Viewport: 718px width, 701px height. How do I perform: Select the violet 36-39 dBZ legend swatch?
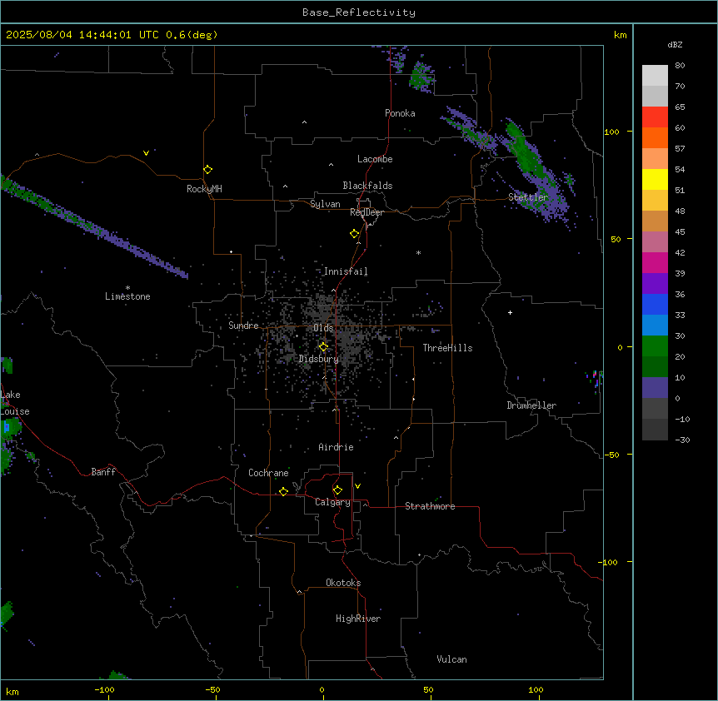click(x=655, y=284)
